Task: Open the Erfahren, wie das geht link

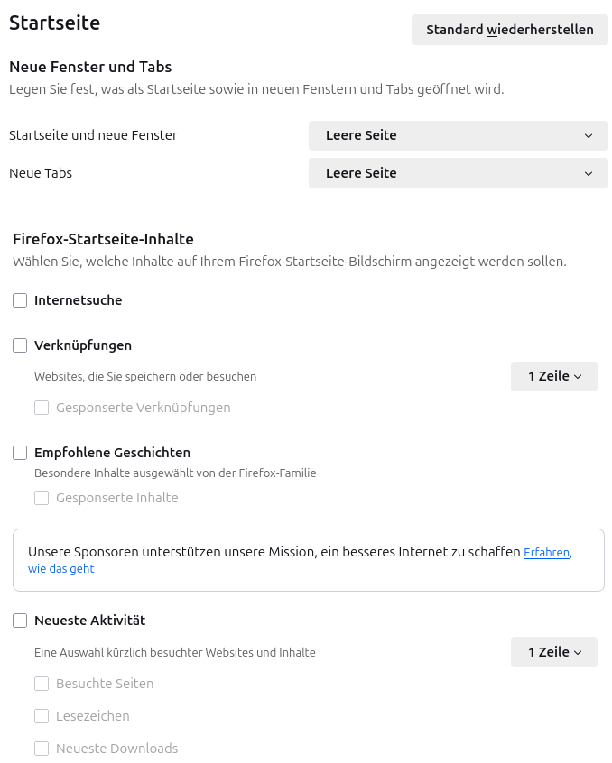Action: pyautogui.click(x=547, y=553)
